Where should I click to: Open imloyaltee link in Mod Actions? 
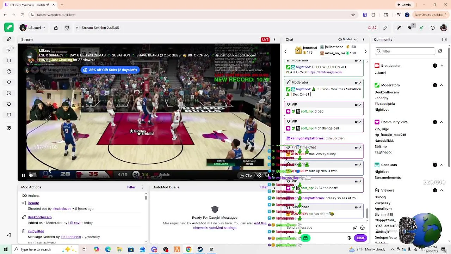[36, 231]
